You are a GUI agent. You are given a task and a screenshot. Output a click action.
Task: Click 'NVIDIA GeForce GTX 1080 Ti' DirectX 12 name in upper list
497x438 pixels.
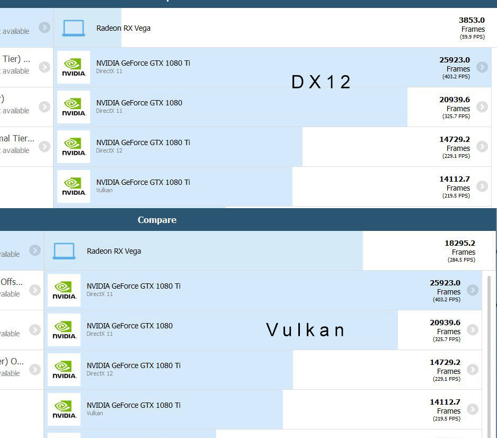(x=143, y=142)
